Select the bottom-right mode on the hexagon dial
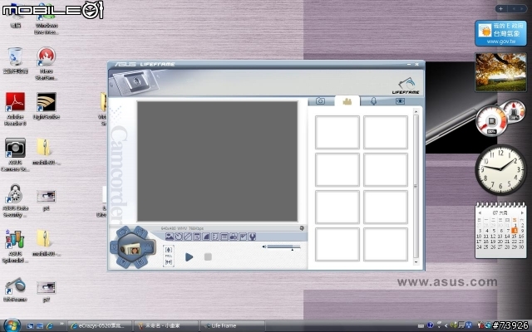Viewport: 532px width, 332px height. [140, 262]
